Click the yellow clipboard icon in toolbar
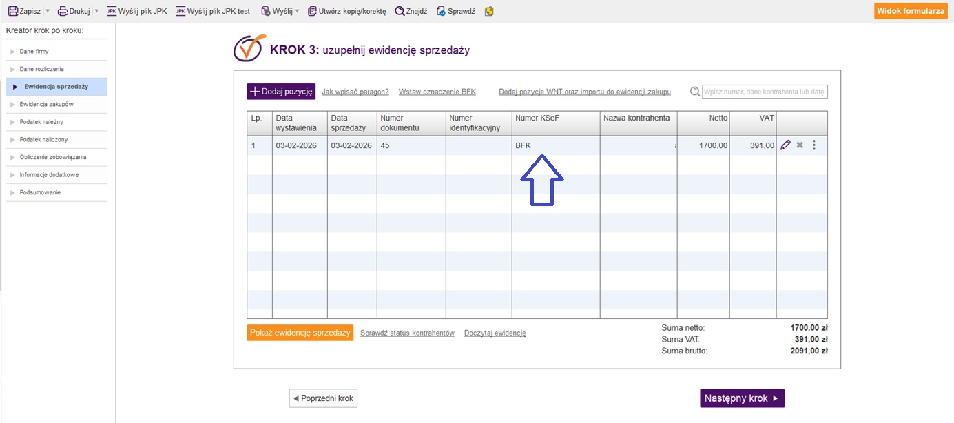Viewport: 954px width, 423px height. point(489,11)
